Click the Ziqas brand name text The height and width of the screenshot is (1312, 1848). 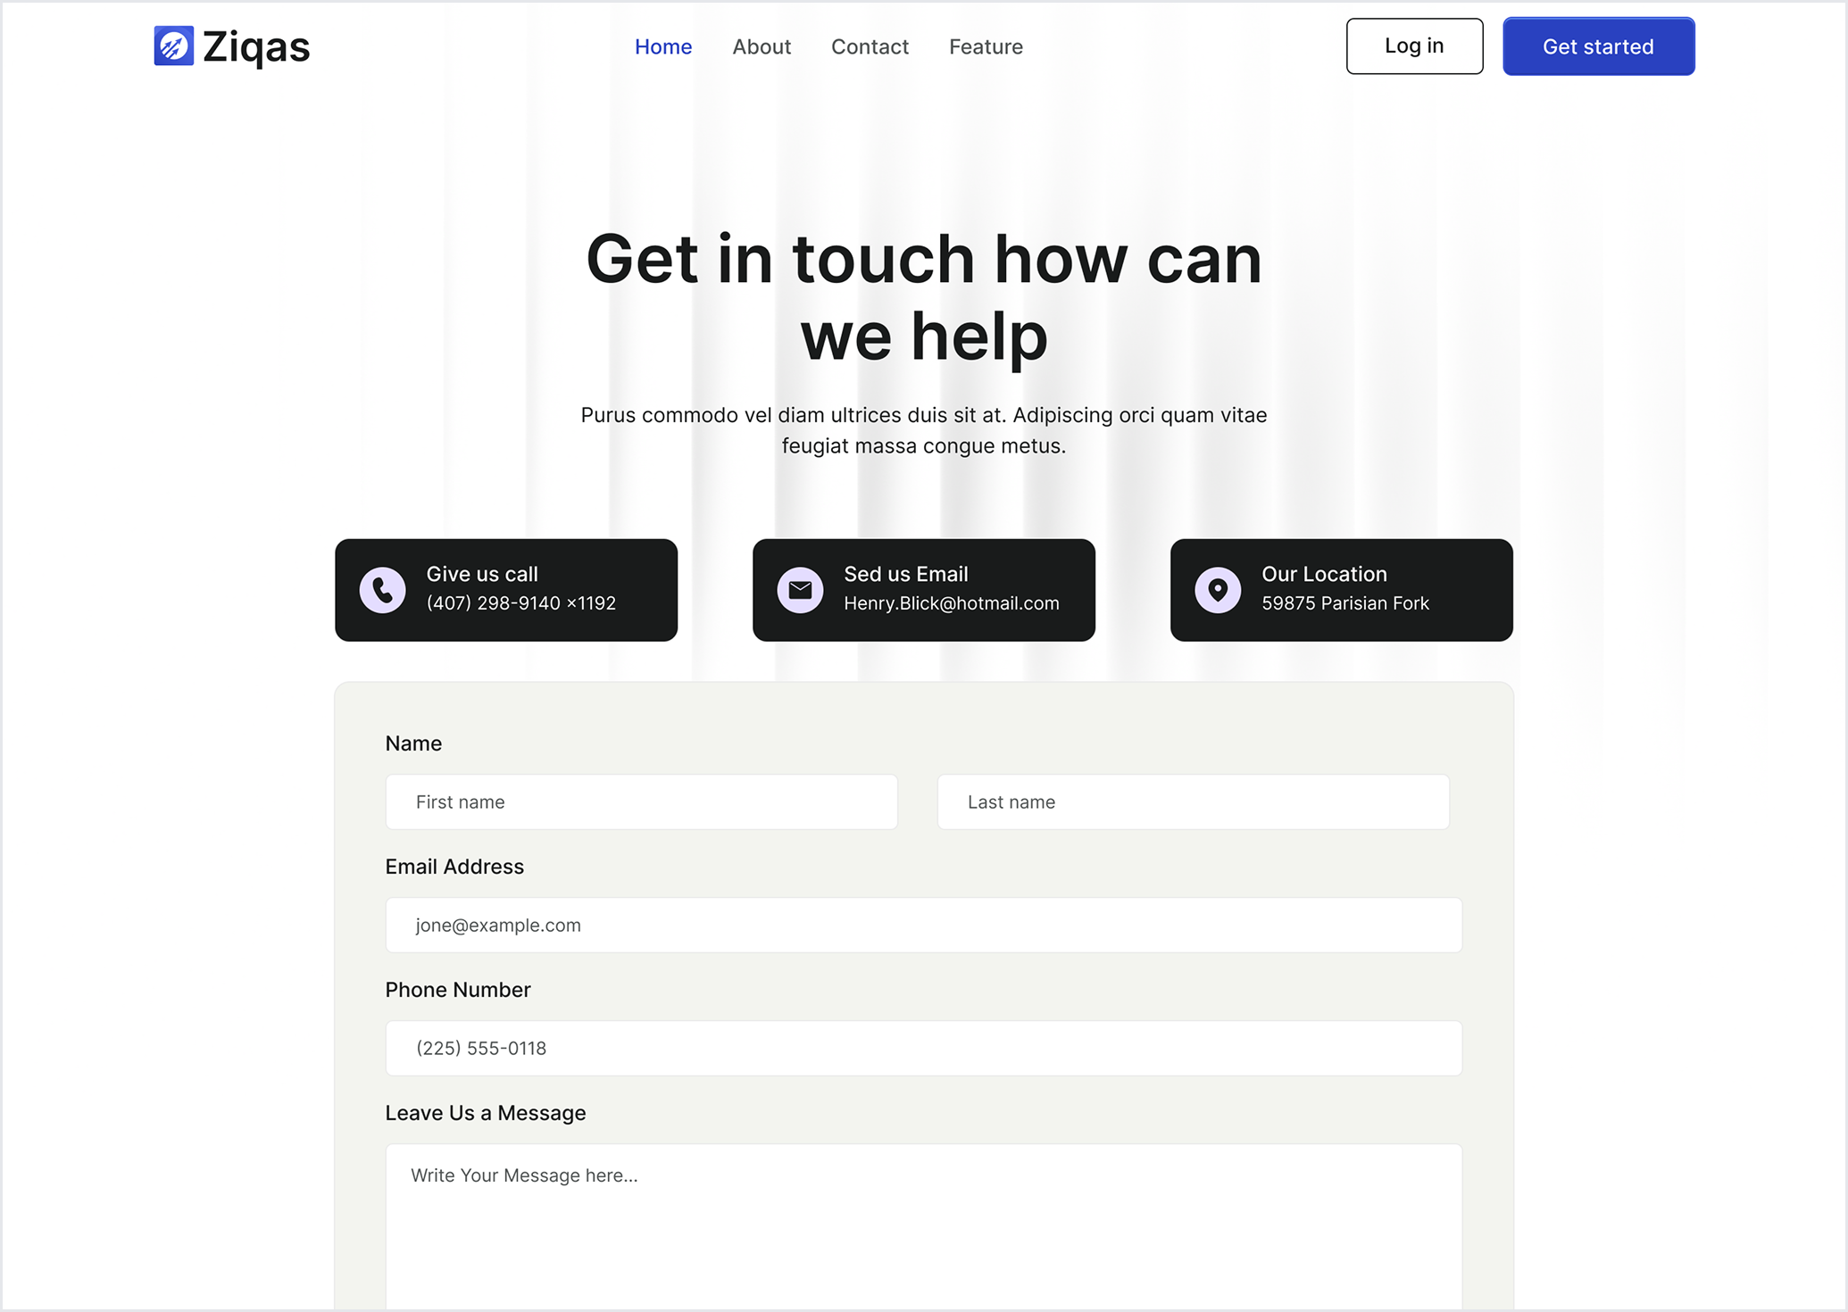click(x=256, y=46)
